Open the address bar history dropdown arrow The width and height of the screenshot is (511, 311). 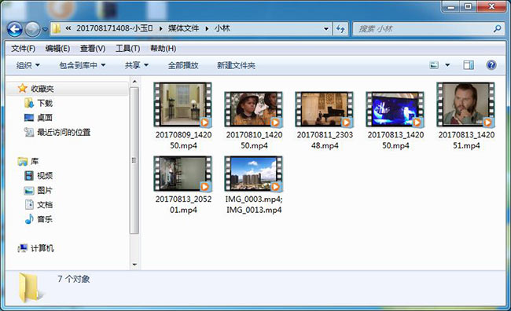click(x=326, y=28)
